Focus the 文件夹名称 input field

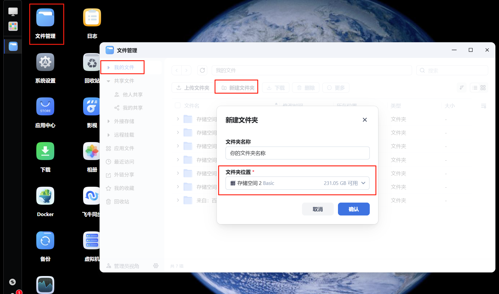coord(297,153)
